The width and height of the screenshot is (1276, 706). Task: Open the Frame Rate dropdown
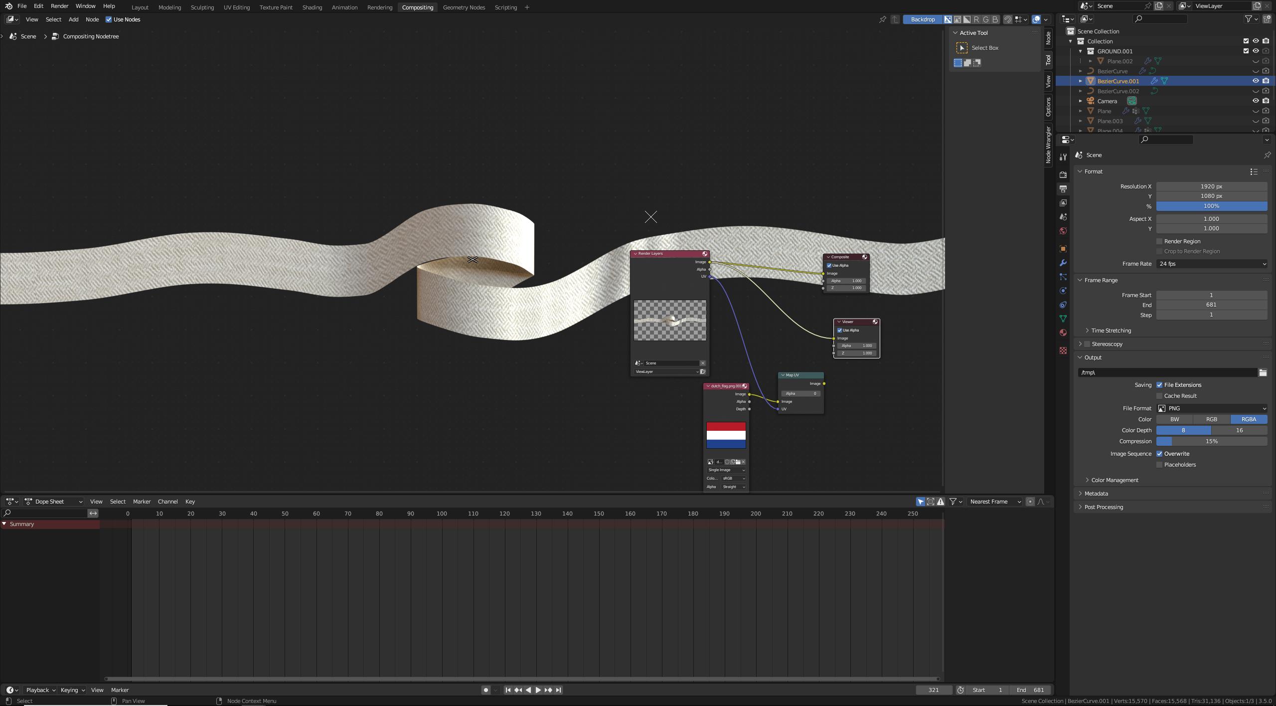[x=1211, y=264]
